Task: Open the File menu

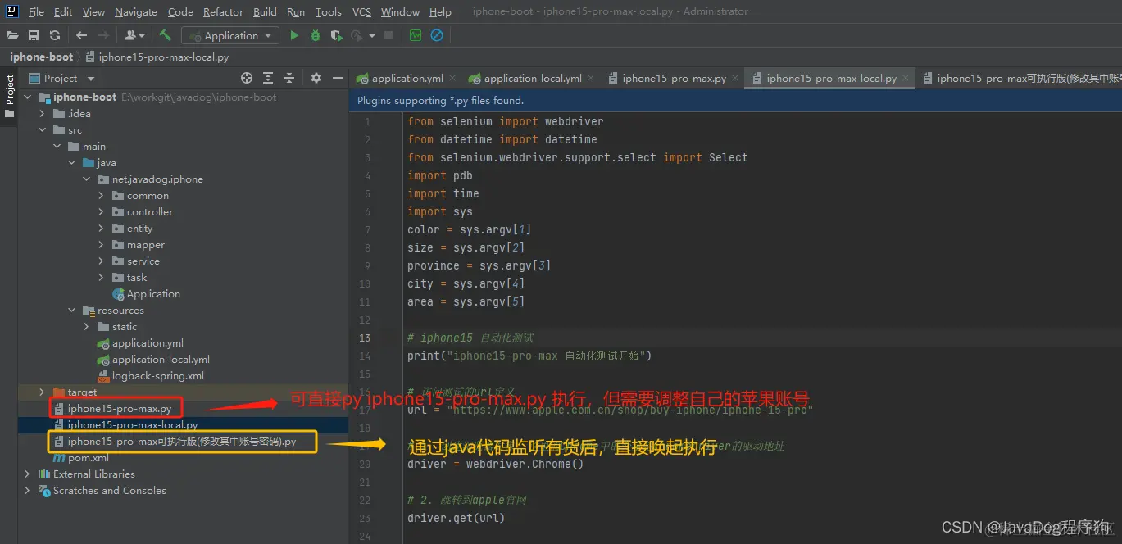Action: tap(36, 11)
